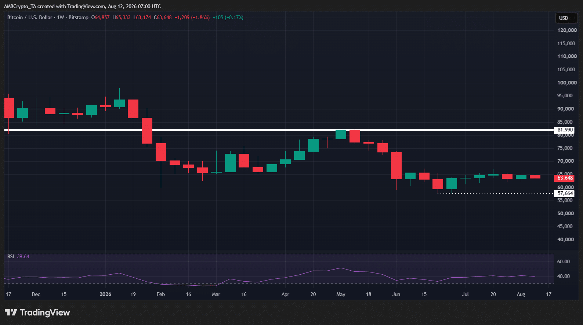Click the 19 date label on time axis
This screenshot has height=325, width=583.
pyautogui.click(x=133, y=294)
